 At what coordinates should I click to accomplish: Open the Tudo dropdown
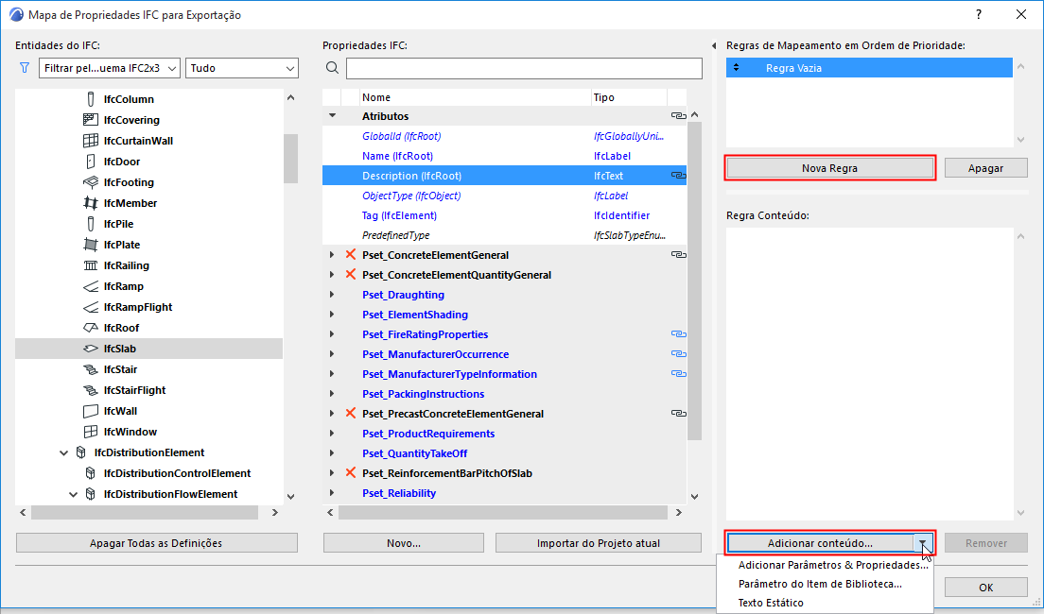pyautogui.click(x=242, y=68)
